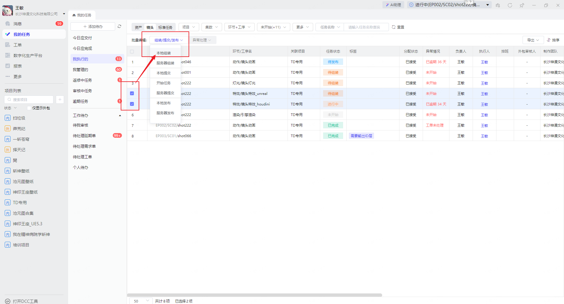The width and height of the screenshot is (564, 304).
Task: Click the 工单 icon in sidebar
Action: click(8, 45)
